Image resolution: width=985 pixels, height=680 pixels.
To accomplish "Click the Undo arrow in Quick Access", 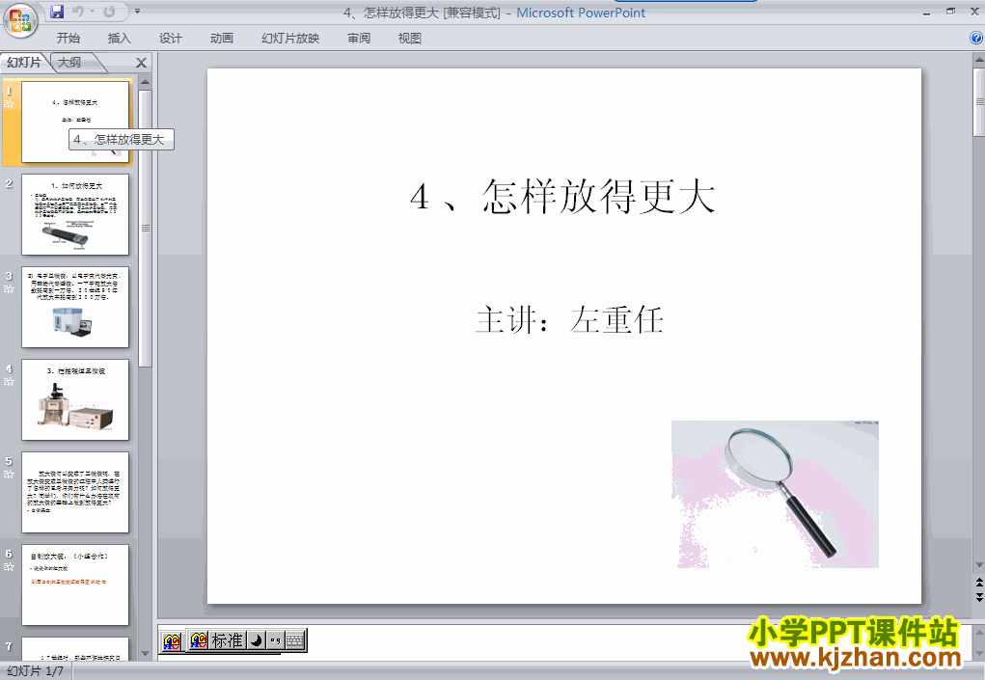I will coord(78,12).
